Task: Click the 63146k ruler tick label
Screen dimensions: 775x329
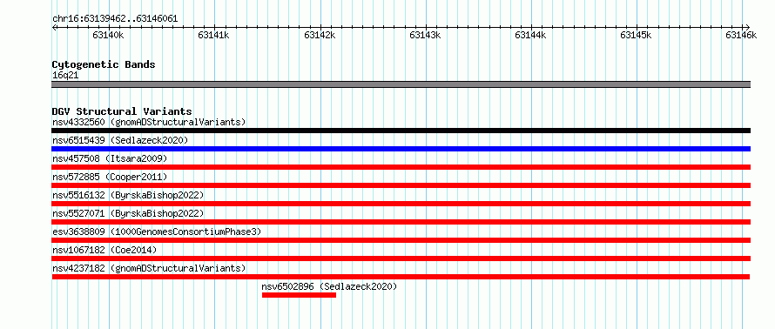Action: pyautogui.click(x=741, y=35)
